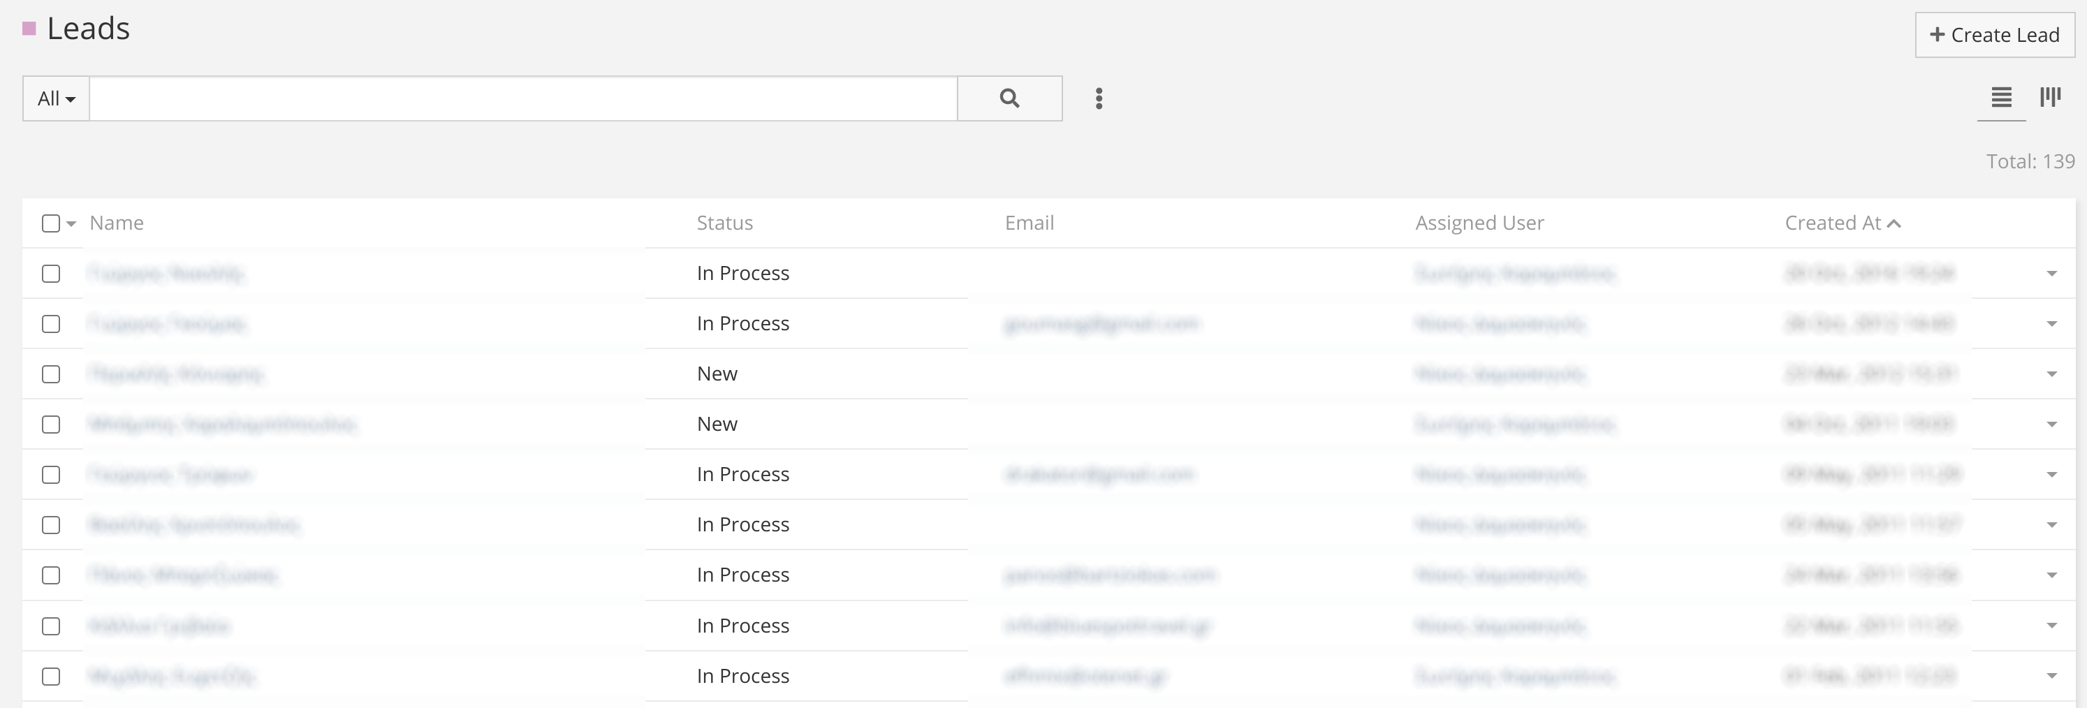The width and height of the screenshot is (2087, 708).
Task: Click the magnifier search button
Action: click(1009, 98)
